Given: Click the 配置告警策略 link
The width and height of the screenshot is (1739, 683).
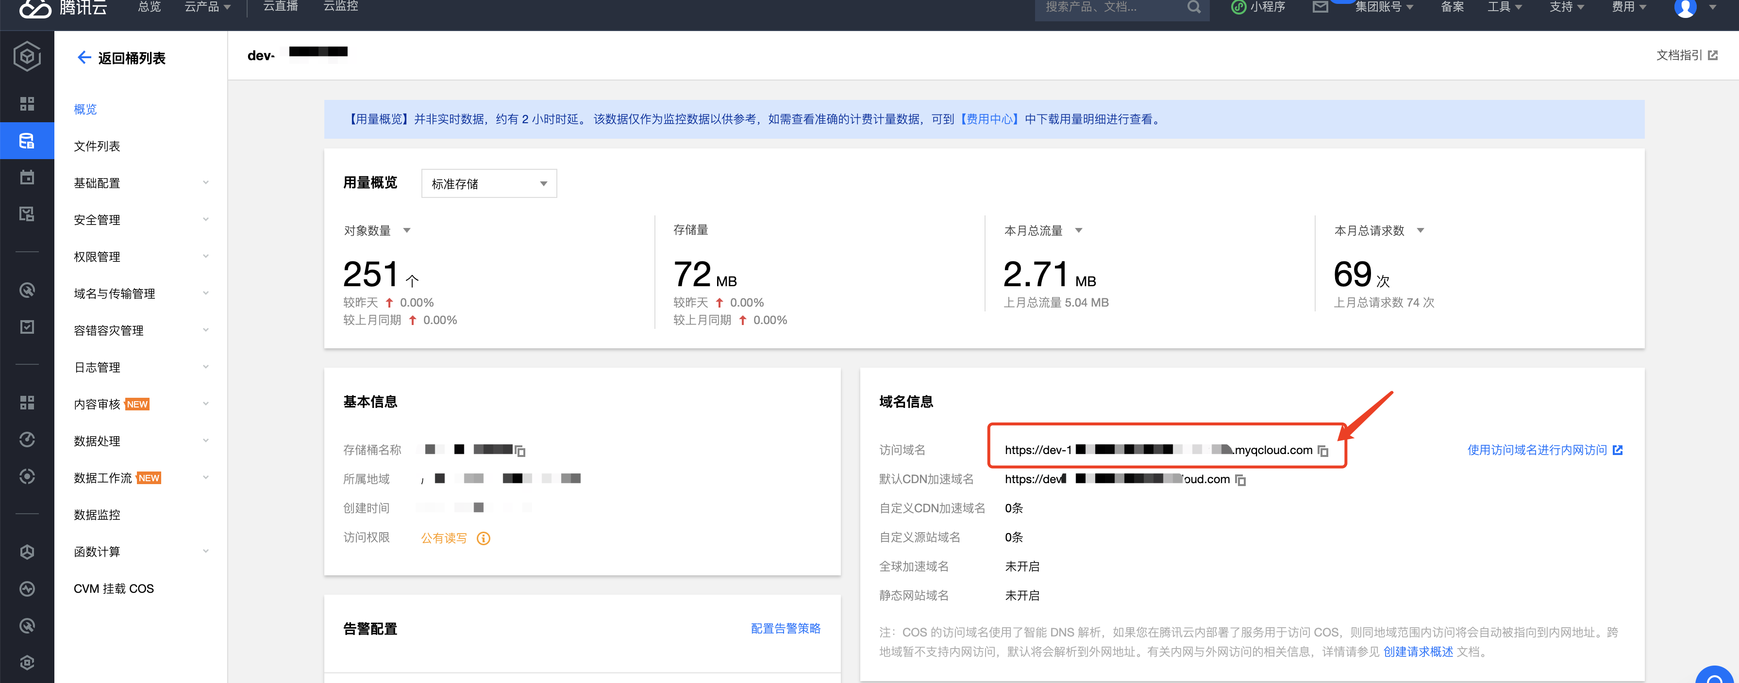Looking at the screenshot, I should [x=785, y=628].
